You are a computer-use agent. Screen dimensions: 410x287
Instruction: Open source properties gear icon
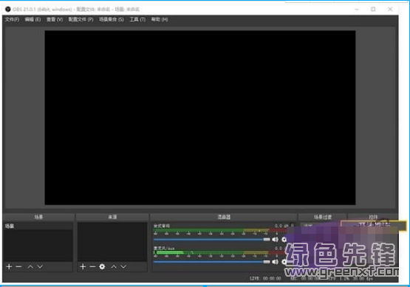102,266
